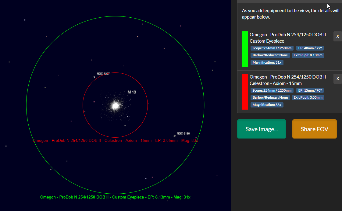Viewport: 342px width, 211px height.
Task: Click the Exit Pupil: 8.13mm badge
Action: tap(308, 55)
